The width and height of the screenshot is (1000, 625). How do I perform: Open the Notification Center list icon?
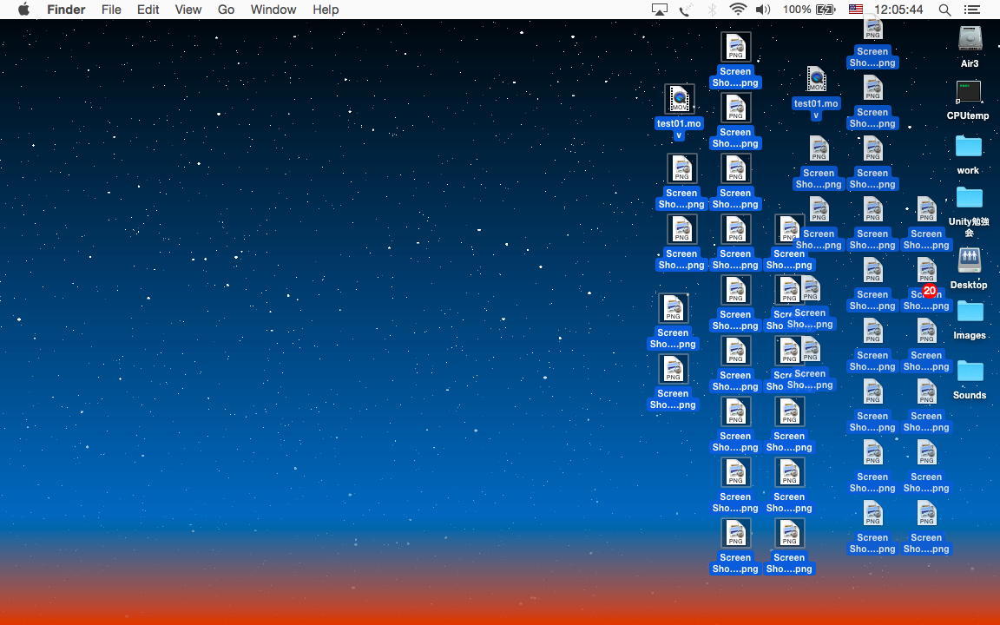click(972, 10)
